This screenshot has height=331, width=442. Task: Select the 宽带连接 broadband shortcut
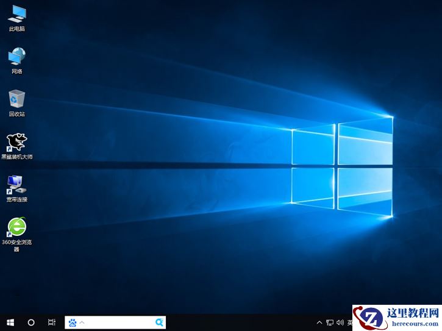point(17,188)
